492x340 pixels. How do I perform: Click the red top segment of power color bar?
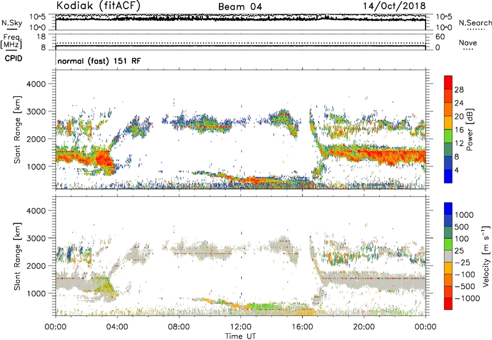448,82
